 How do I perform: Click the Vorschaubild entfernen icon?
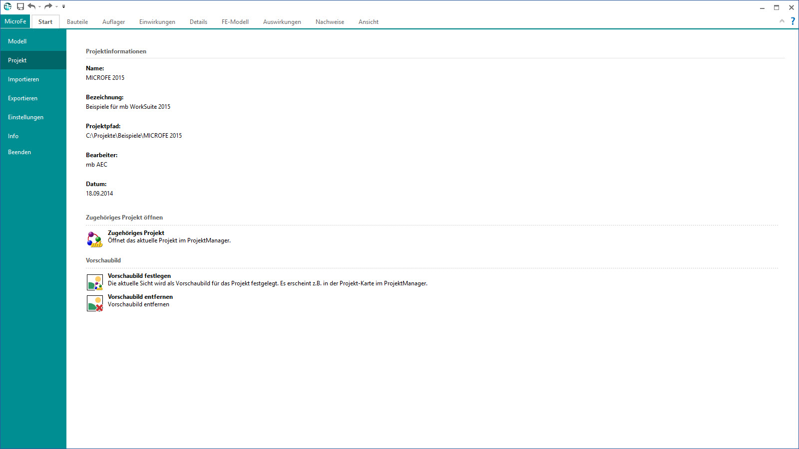tap(95, 303)
